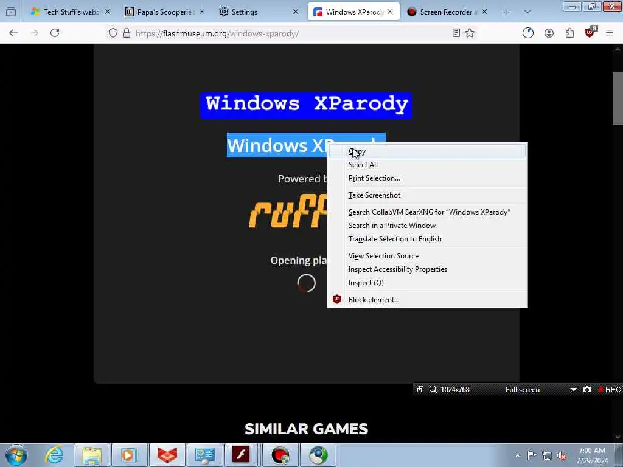Open the Firefox hamburger menu
Viewport: 623px width, 467px height.
click(610, 33)
